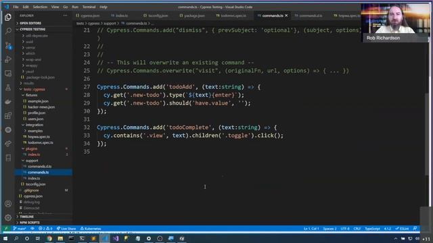Open todomvc.spec.ts in the explorer tree

click(40, 142)
